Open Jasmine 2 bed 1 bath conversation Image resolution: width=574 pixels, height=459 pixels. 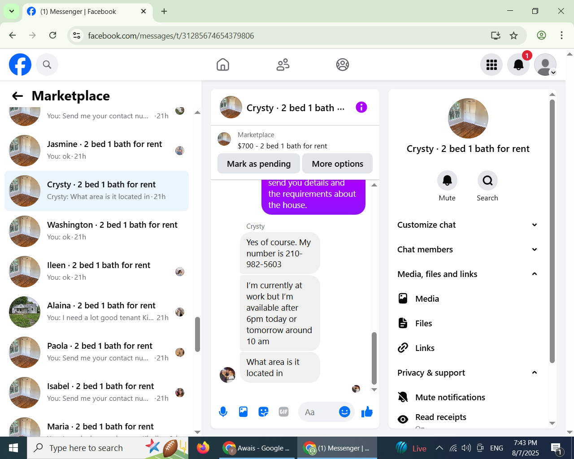click(96, 151)
